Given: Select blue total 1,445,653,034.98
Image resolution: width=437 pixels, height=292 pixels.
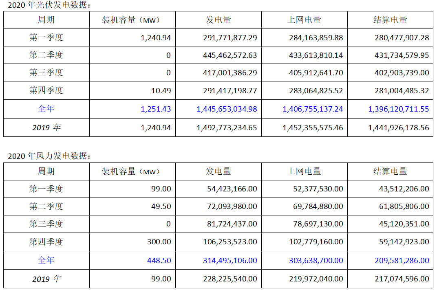Looking at the screenshot, I should (227, 109).
